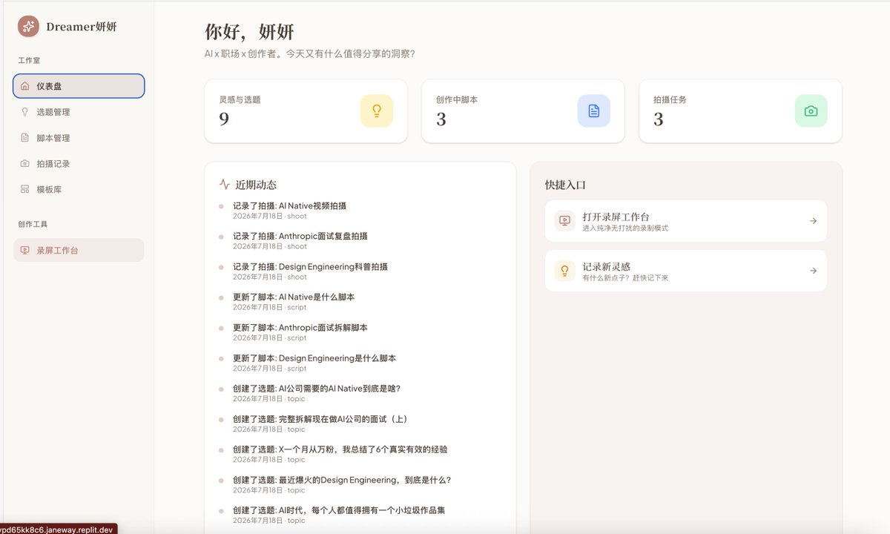Click the green camera icon on 拍摄任务 card
The image size is (890, 534).
(811, 111)
